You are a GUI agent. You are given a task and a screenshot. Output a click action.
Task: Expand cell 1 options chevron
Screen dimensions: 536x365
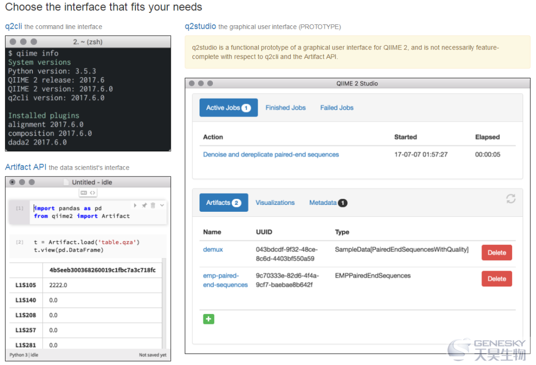pos(162,205)
